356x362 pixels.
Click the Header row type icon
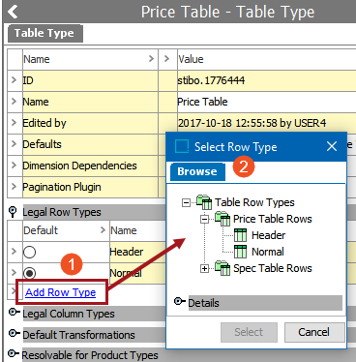[240, 235]
